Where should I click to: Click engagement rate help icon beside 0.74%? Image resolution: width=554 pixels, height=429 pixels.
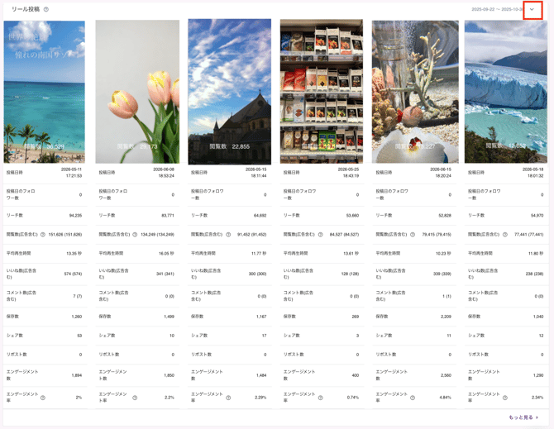tap(321, 398)
